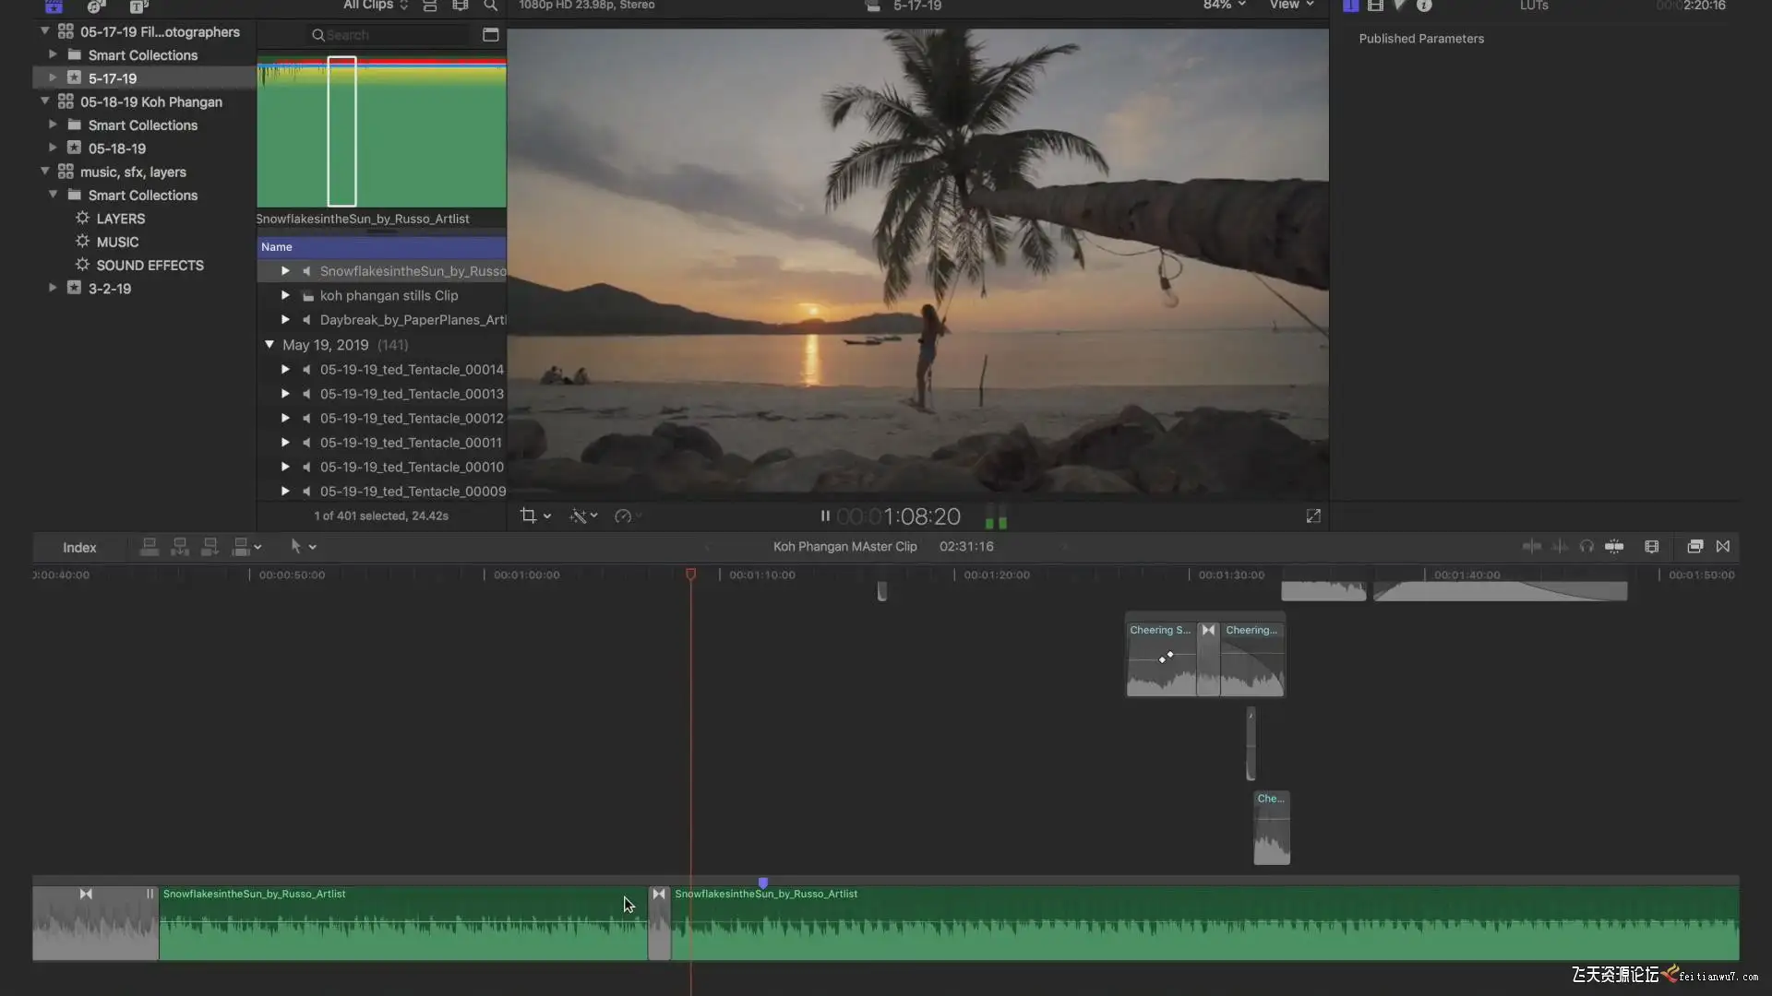Open the View dropdown menu
The image size is (1772, 996).
pyautogui.click(x=1290, y=6)
